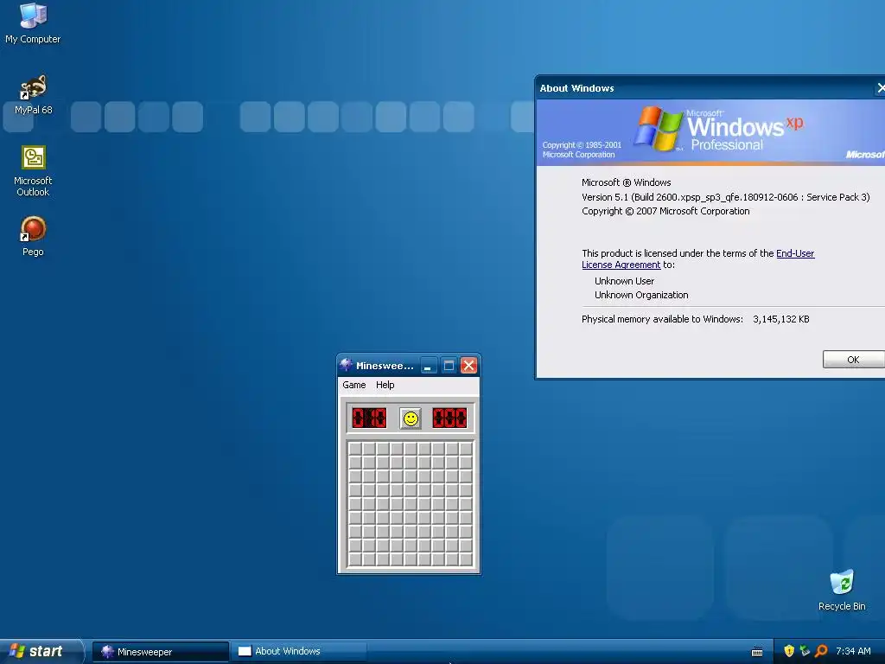The width and height of the screenshot is (885, 664).
Task: Click the keyboard icon in system tray
Action: click(757, 652)
